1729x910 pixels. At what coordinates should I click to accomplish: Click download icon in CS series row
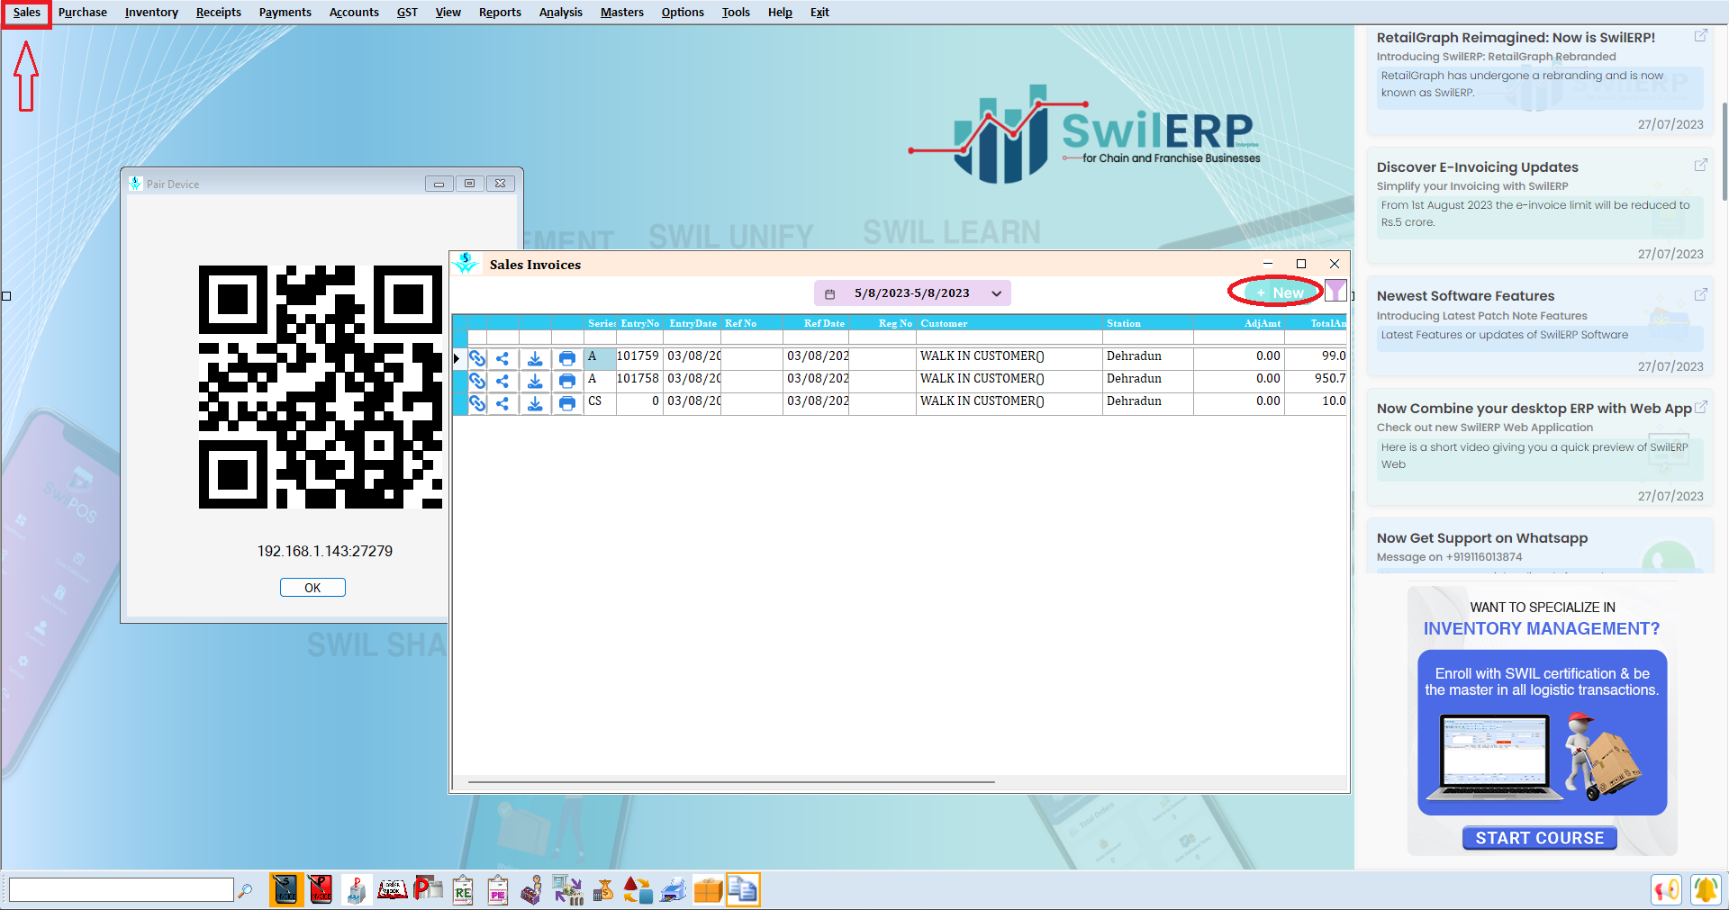[535, 403]
